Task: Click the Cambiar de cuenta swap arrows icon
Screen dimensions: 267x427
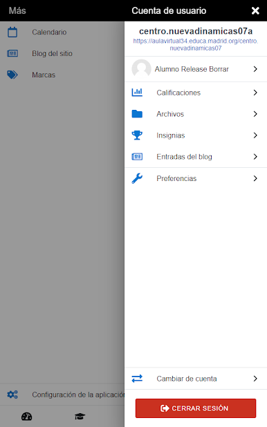Action: click(137, 379)
